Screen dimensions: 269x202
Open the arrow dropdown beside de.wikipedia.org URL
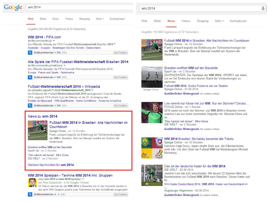coord(92,90)
